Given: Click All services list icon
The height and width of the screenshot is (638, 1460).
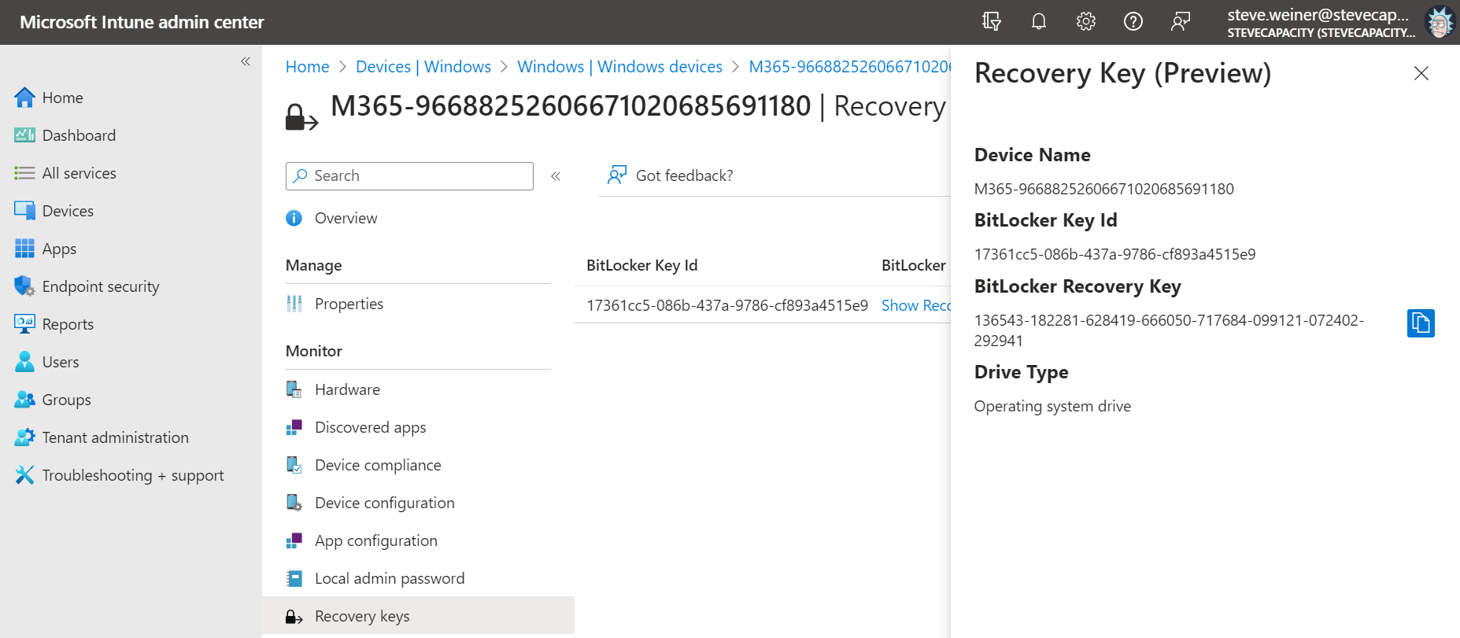Looking at the screenshot, I should [24, 173].
